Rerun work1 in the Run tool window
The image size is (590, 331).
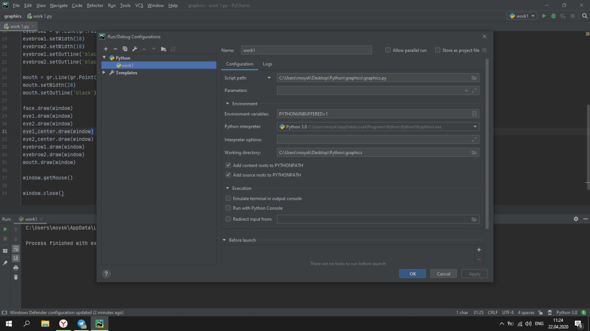[x=6, y=229]
